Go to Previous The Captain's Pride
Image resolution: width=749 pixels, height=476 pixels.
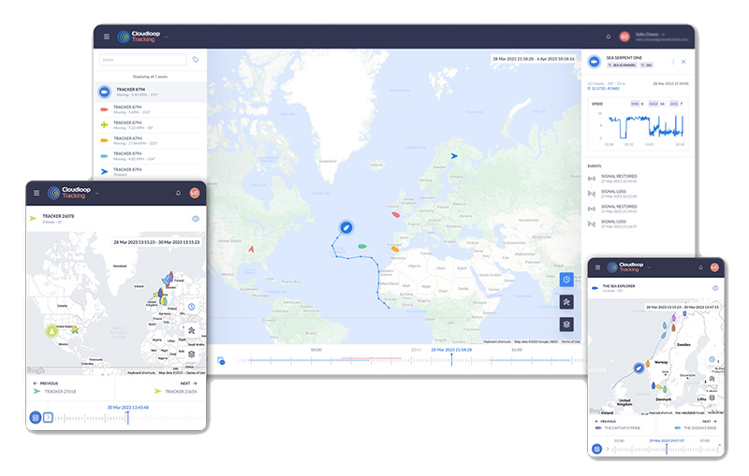617,425
